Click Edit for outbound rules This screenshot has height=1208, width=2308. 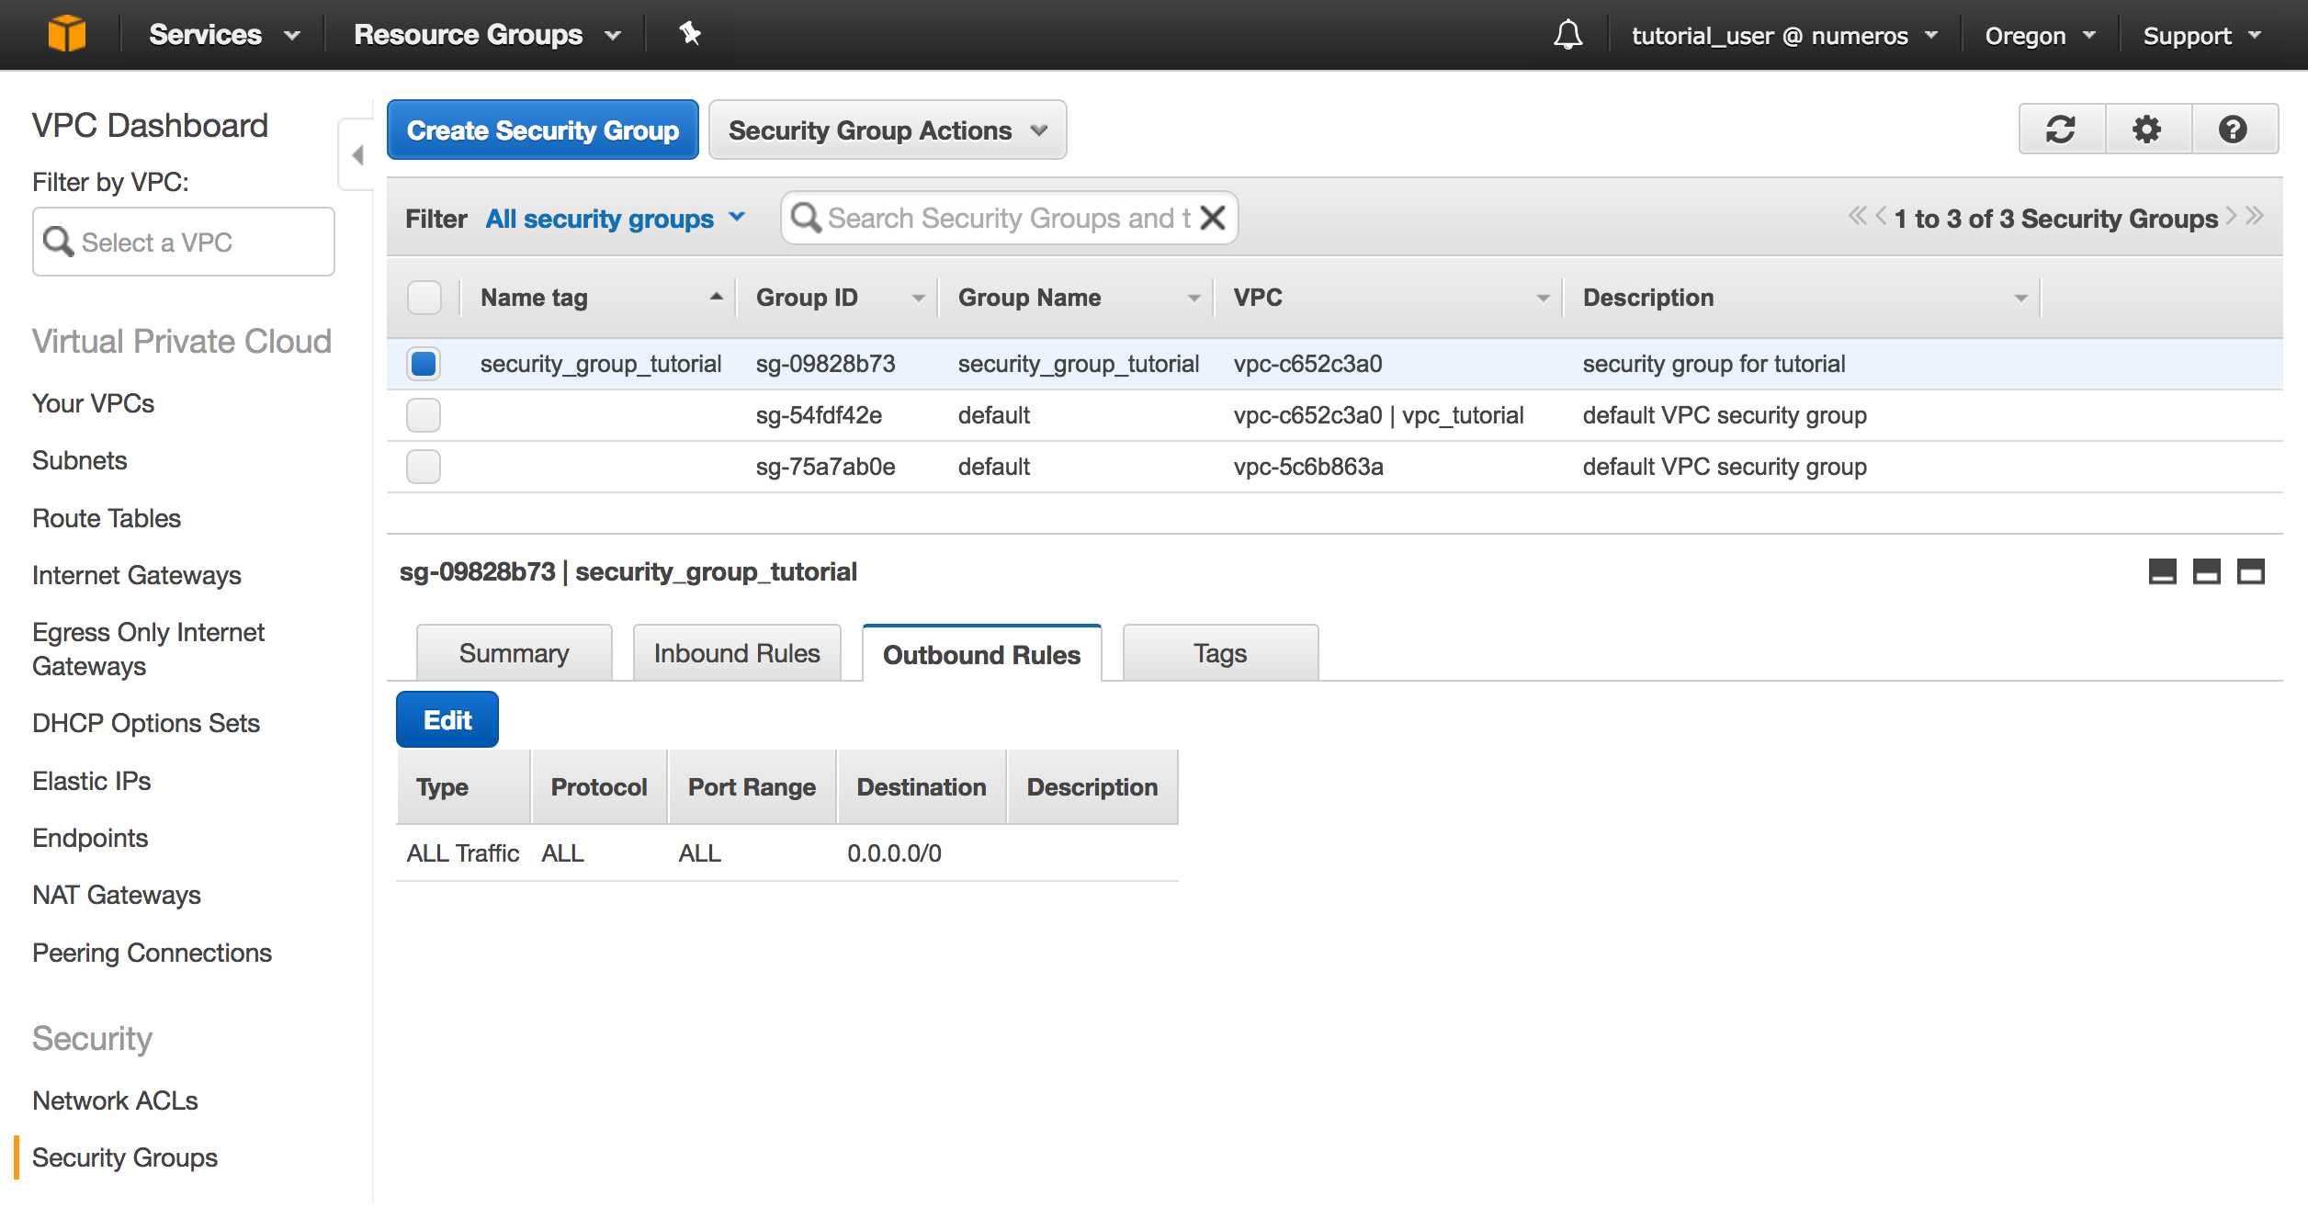(x=447, y=719)
